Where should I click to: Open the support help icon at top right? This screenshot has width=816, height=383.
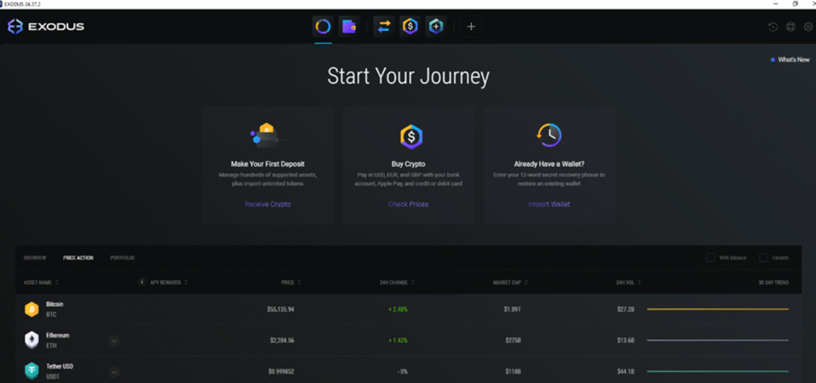790,27
